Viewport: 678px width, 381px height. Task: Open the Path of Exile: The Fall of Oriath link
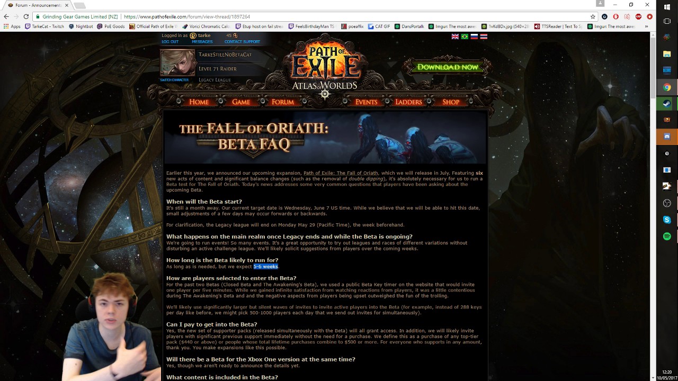[x=341, y=173]
